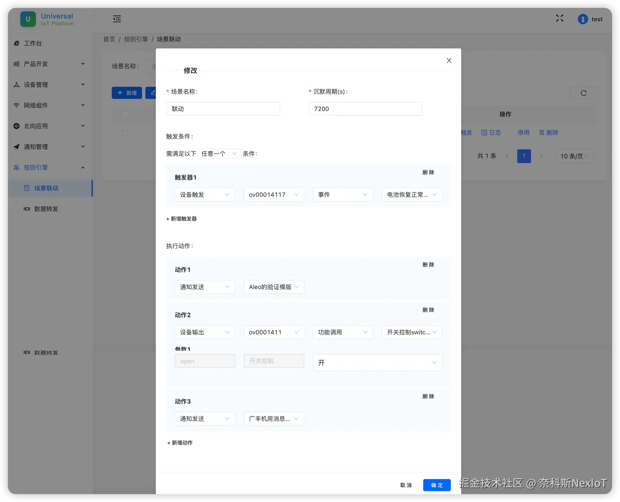Navigate to 首页 via the breadcrumb
620x502 pixels.
point(109,39)
